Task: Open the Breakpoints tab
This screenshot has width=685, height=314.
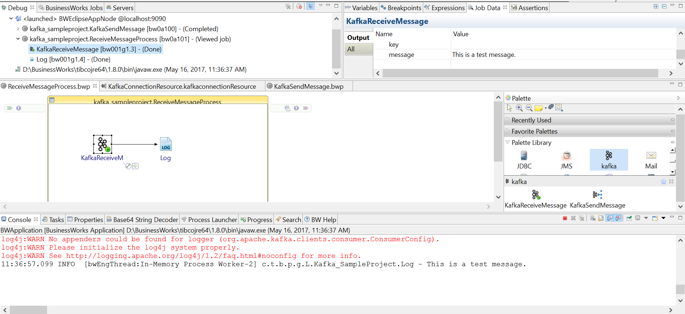Action: pyautogui.click(x=401, y=8)
